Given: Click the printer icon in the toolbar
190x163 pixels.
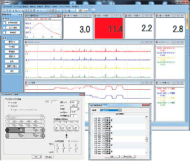Looking at the screenshot, I should [16, 11].
